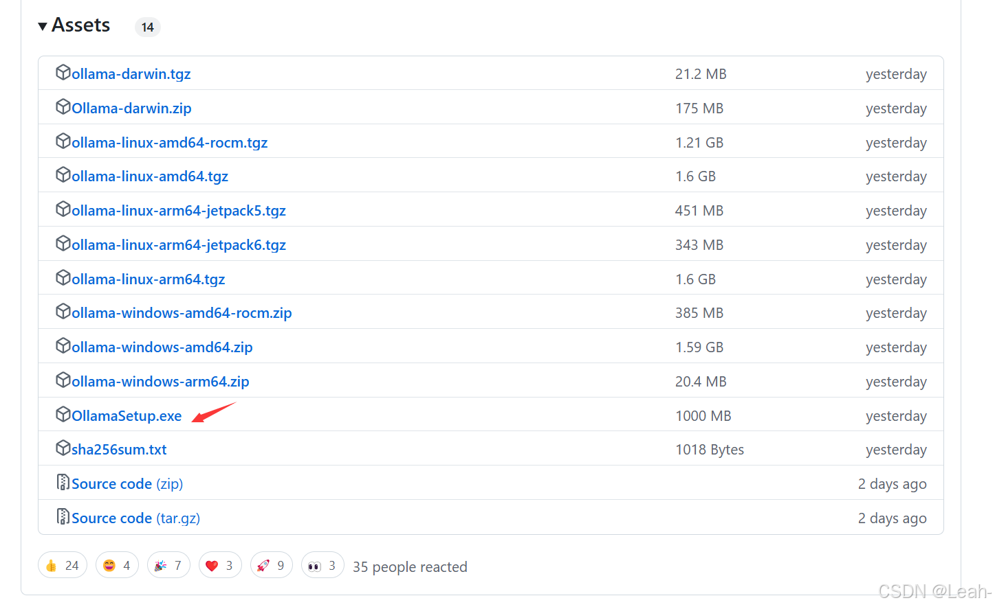
Task: Download ollama-windows-amd64-rocm.zip
Action: [x=182, y=313]
